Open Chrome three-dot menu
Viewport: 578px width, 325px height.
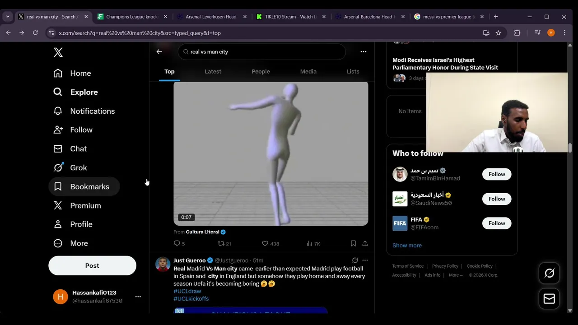[564, 33]
